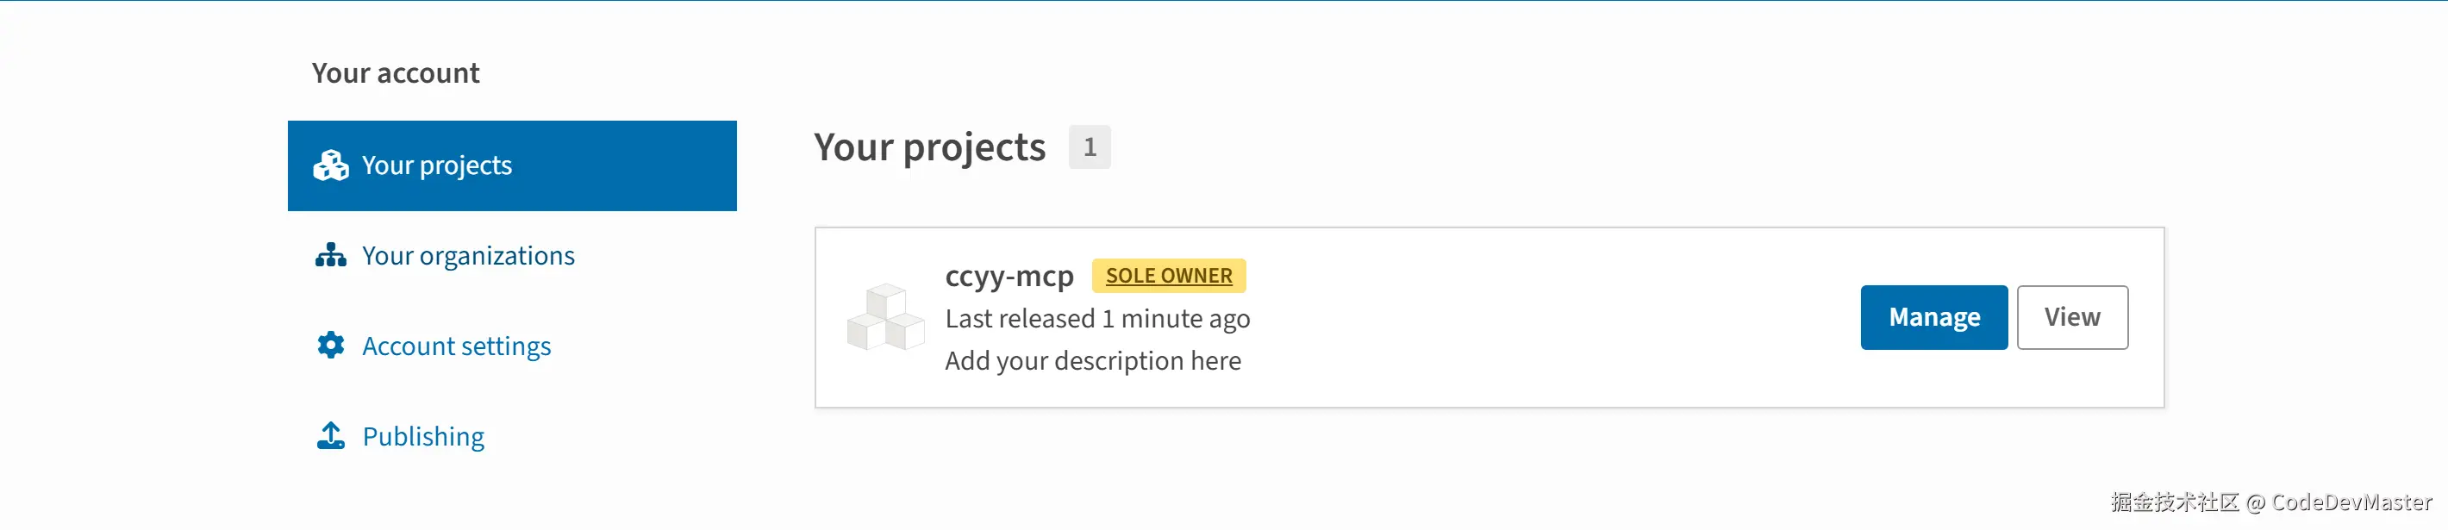This screenshot has width=2448, height=530.
Task: Click the Account settings gear icon
Action: [x=331, y=345]
